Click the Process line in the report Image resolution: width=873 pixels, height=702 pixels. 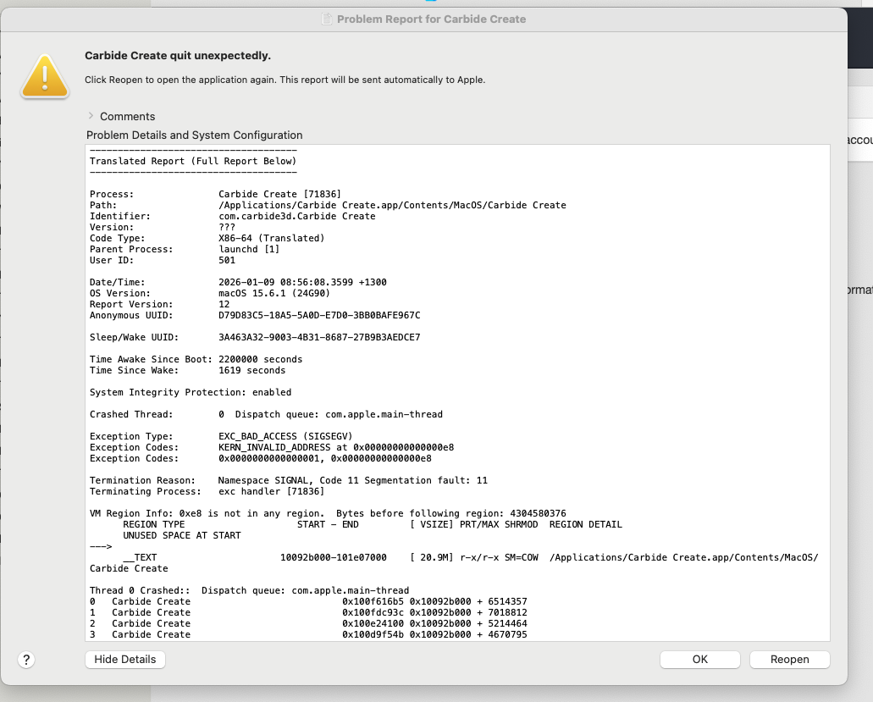click(x=215, y=194)
